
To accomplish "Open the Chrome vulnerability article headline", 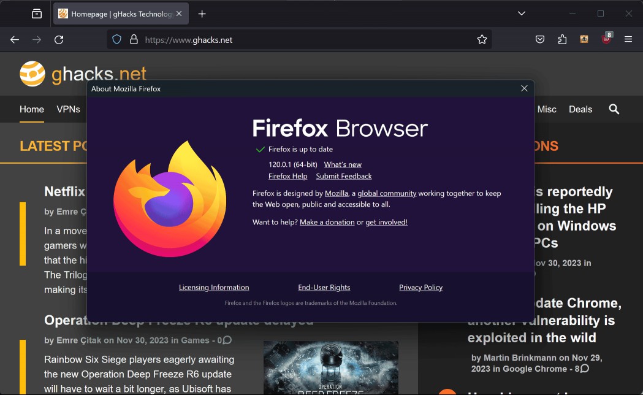I will point(544,320).
